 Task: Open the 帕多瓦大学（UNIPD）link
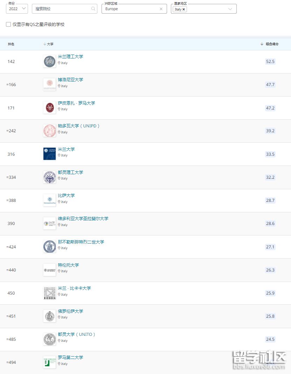(x=79, y=126)
